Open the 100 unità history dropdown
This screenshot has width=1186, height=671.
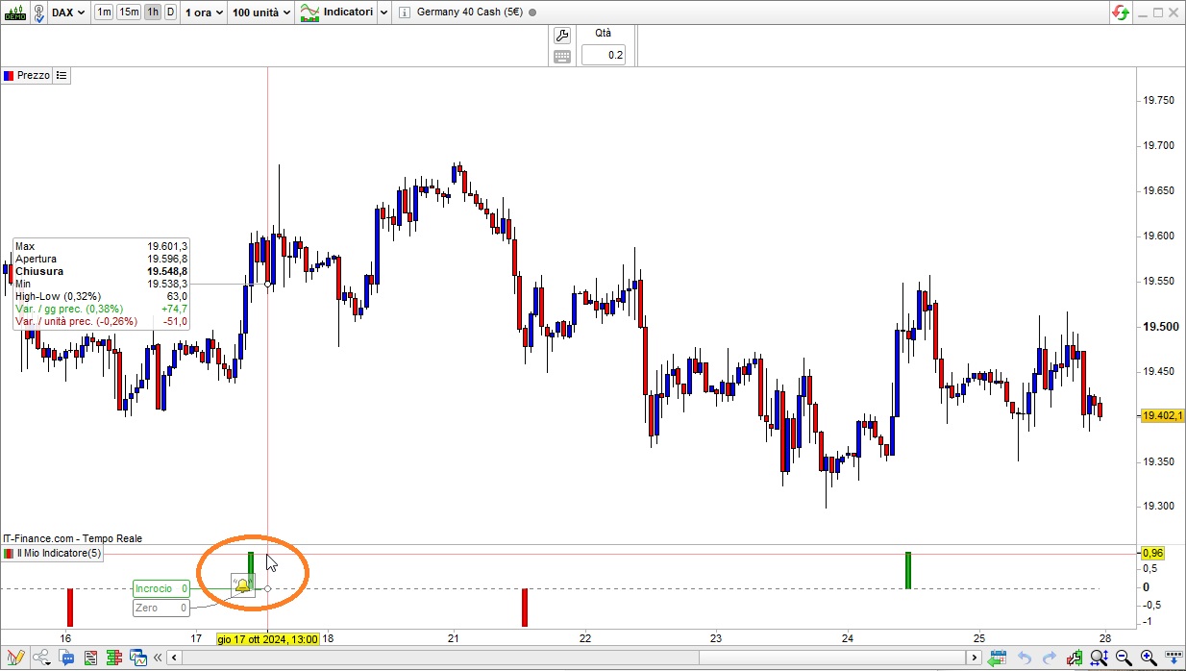261,12
